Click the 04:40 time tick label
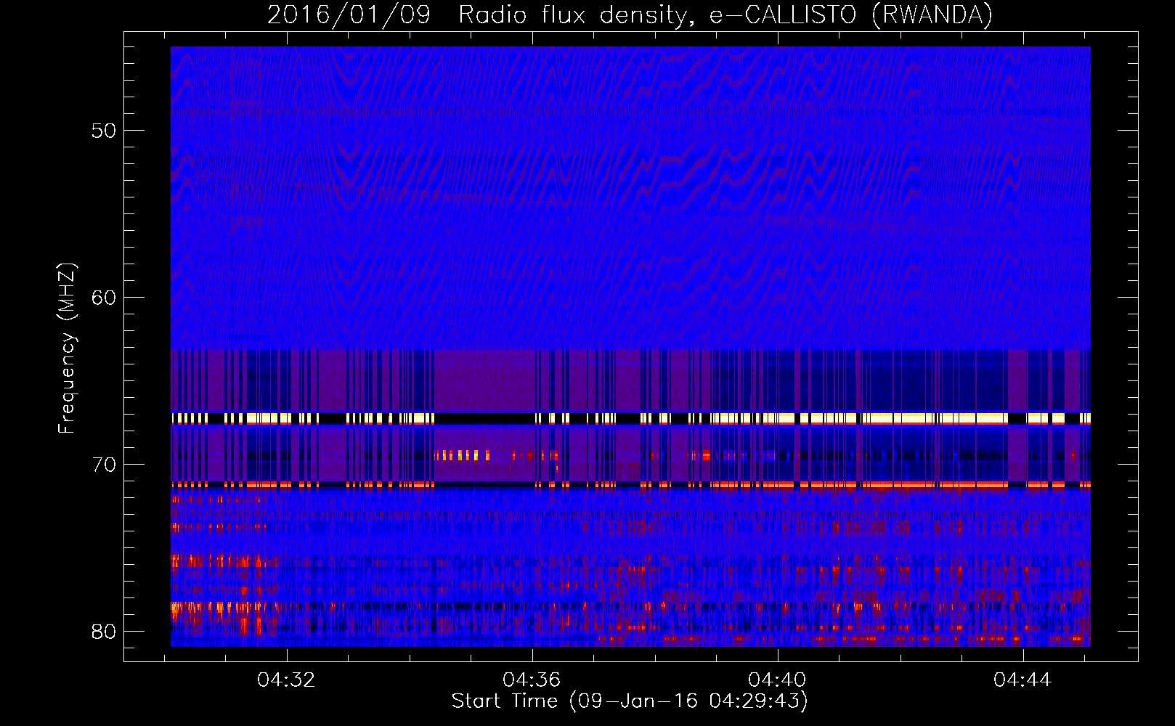1175x726 pixels. tap(778, 680)
